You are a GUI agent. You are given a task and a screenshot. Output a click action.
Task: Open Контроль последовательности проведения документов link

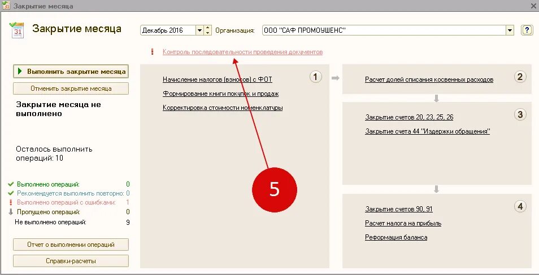pyautogui.click(x=243, y=52)
